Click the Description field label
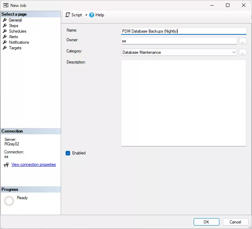The height and width of the screenshot is (229, 252). 76,62
